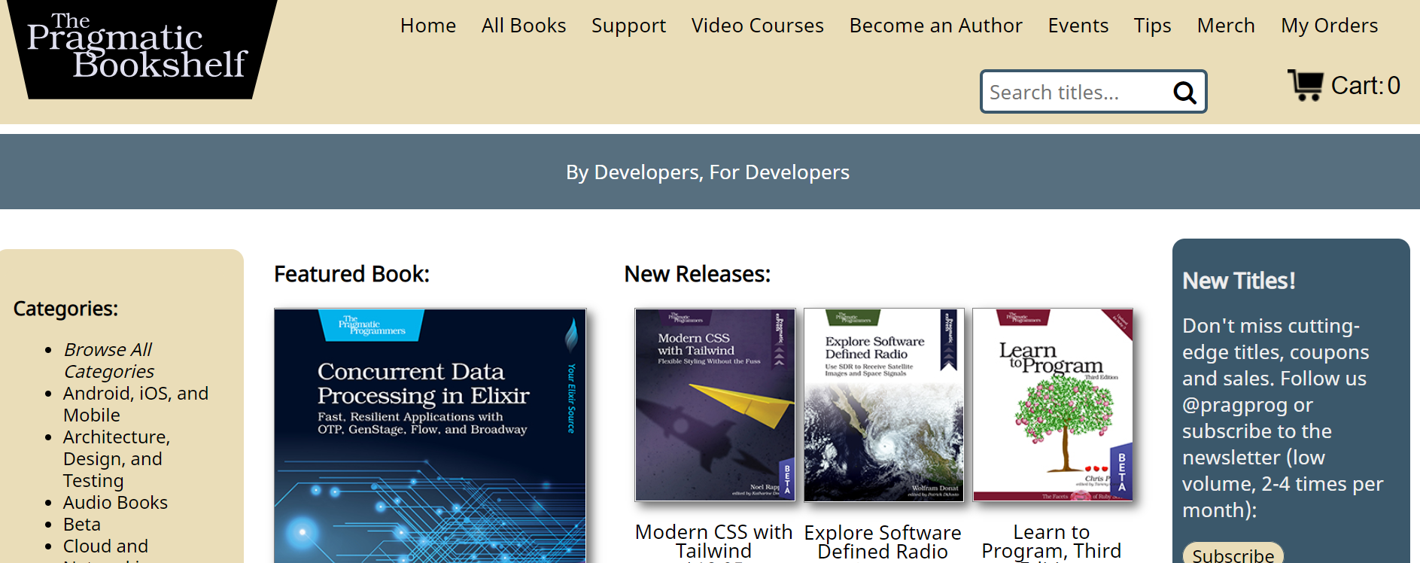Click the Pragmatic Bookshelf logo
This screenshot has width=1420, height=563.
(139, 48)
